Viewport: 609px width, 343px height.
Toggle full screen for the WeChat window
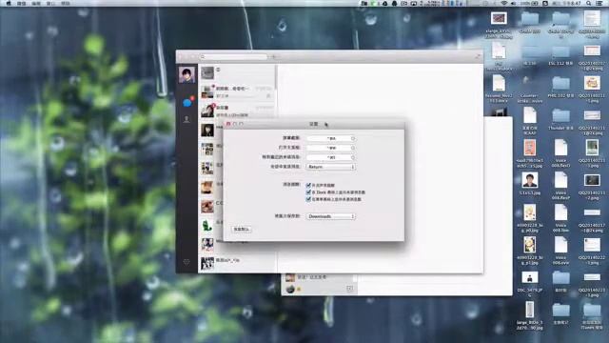478,56
